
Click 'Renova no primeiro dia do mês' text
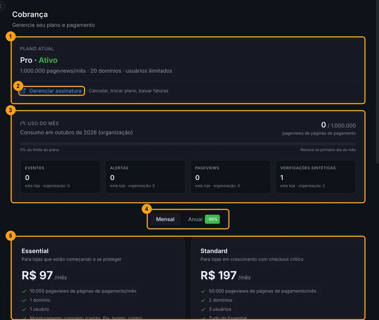click(x=328, y=150)
